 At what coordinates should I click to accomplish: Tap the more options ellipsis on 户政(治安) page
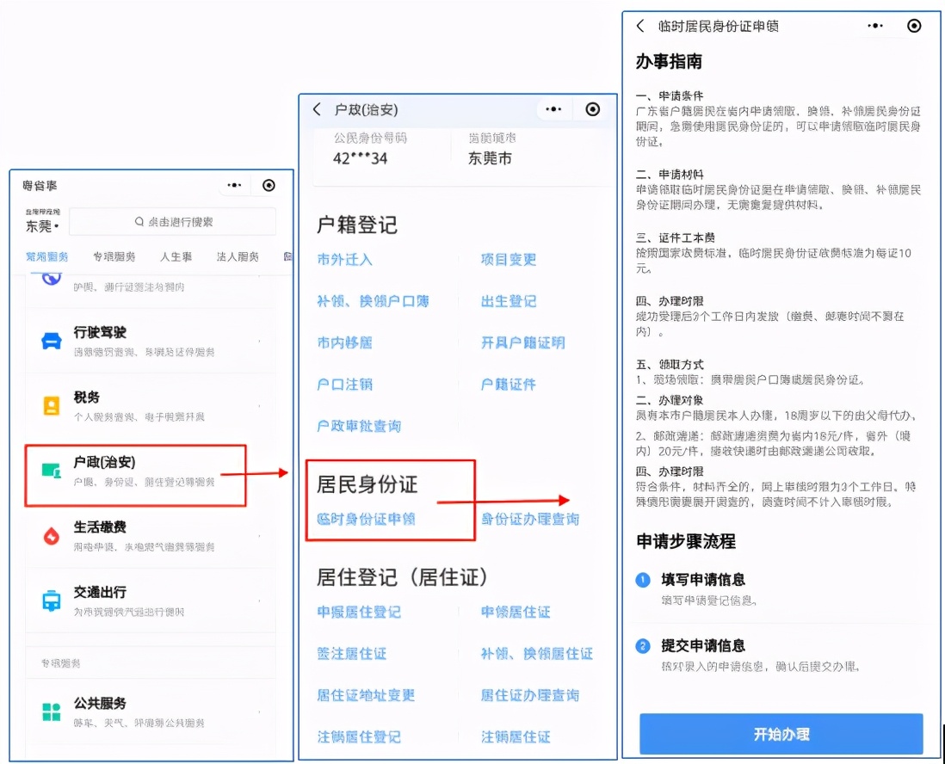click(553, 109)
